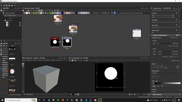
Task: Click the Random Seed slider handle
Action: click(152, 33)
